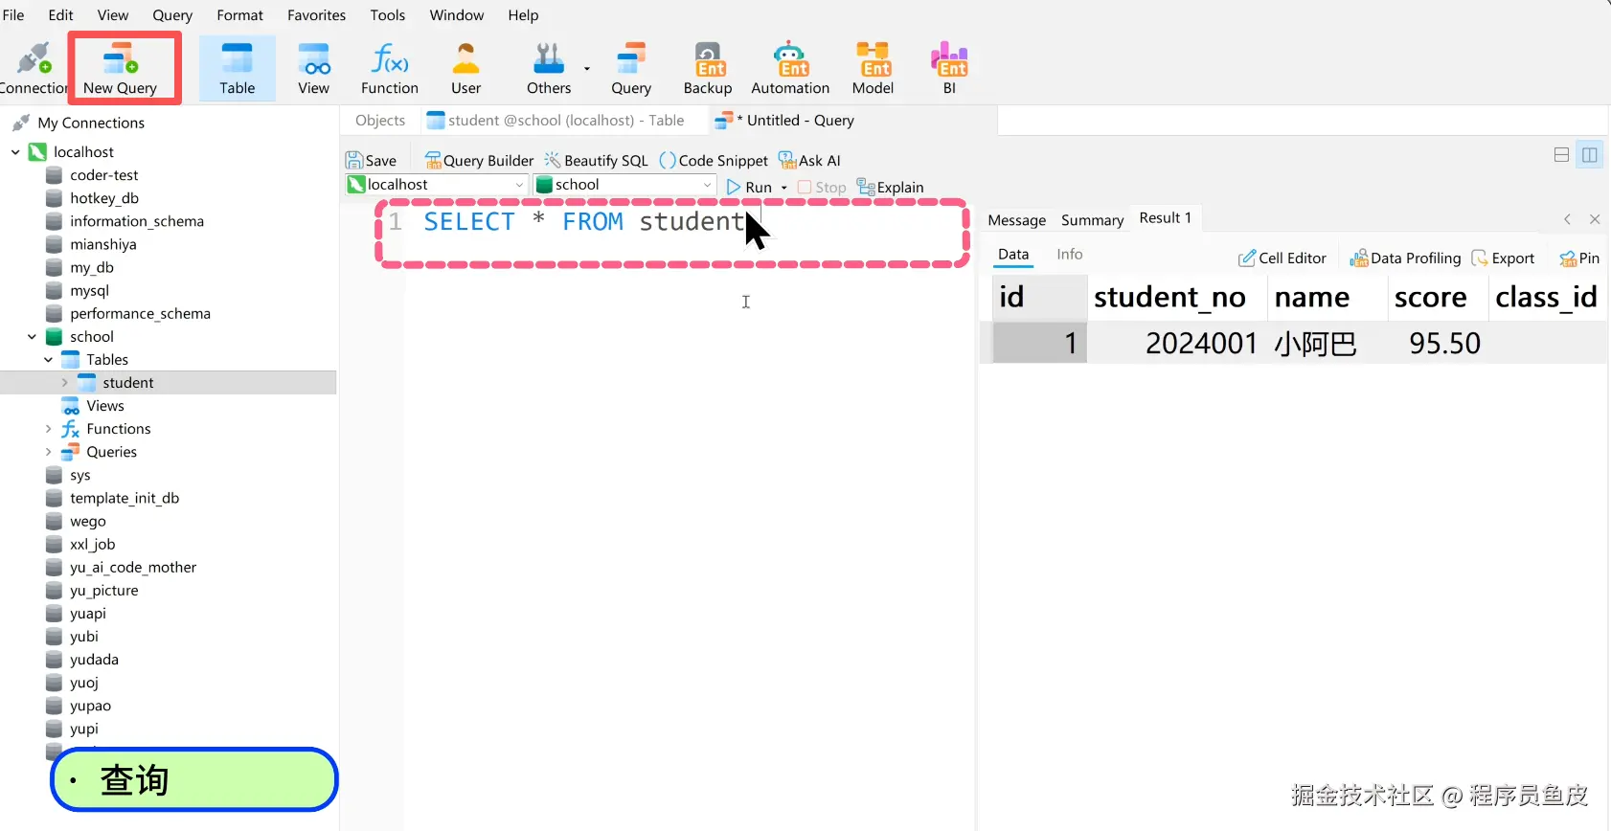
Task: Open the Connection toolbar button
Action: [34, 68]
